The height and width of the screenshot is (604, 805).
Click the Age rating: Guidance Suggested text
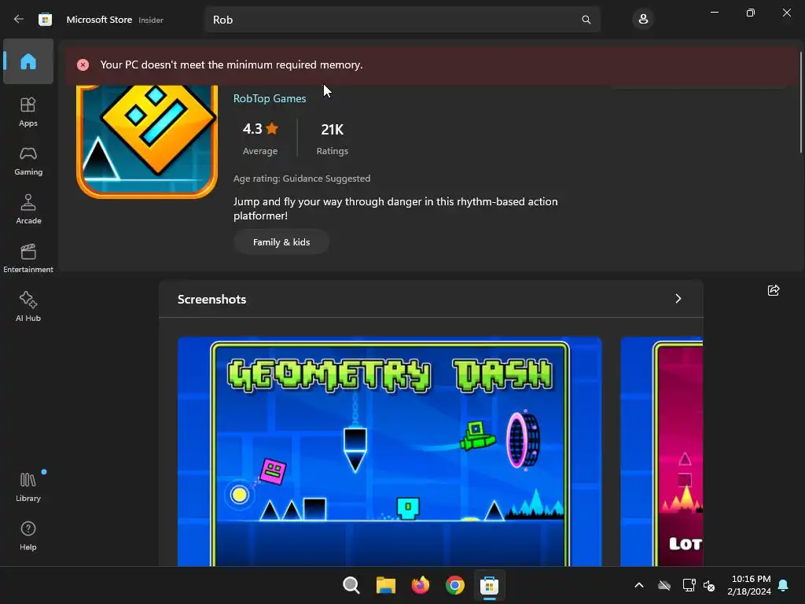[x=302, y=179]
